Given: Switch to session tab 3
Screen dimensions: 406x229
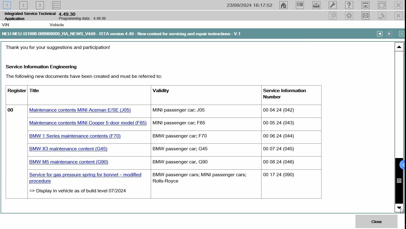Looking at the screenshot, I should [40, 5].
